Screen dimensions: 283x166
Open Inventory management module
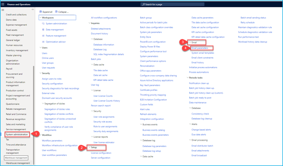click(17, 50)
